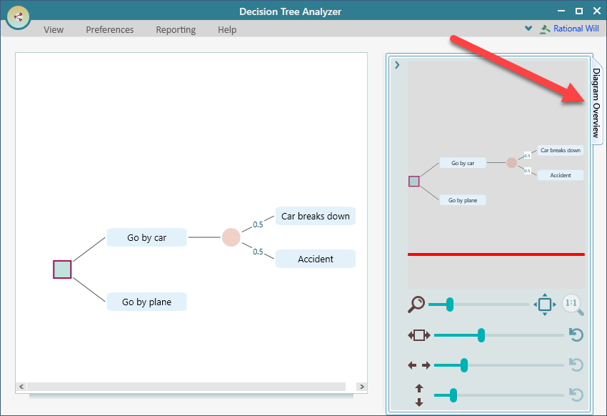Open the Reporting menu
Image resolution: width=607 pixels, height=416 pixels.
(175, 29)
